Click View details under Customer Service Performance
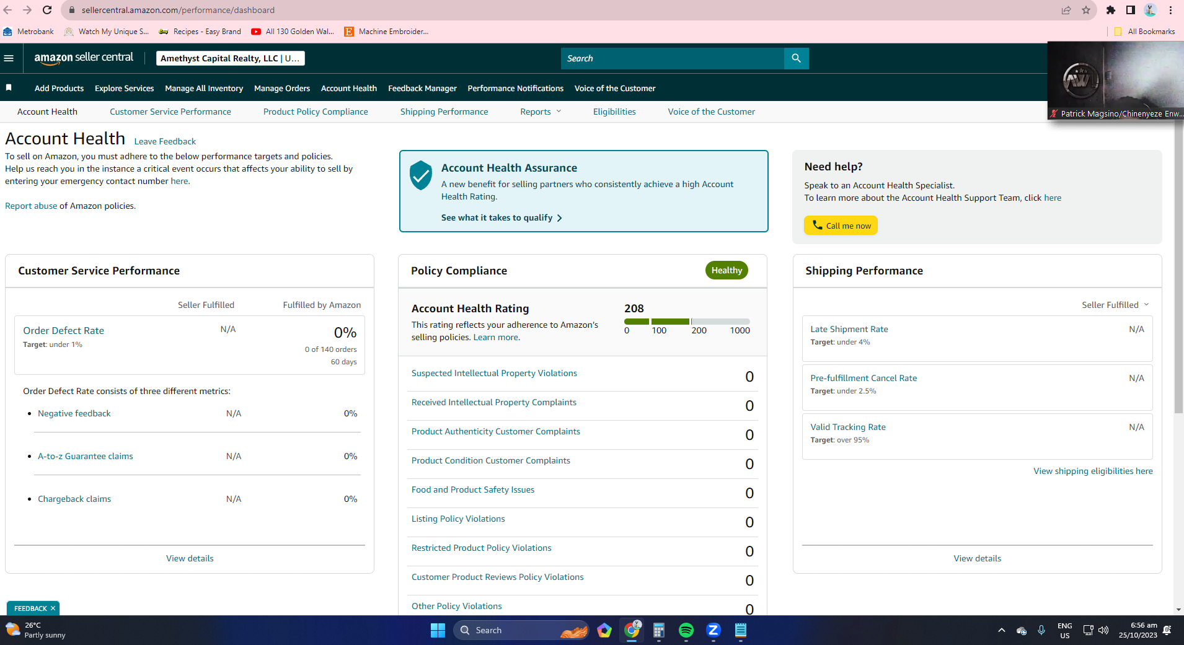This screenshot has width=1184, height=645. click(190, 558)
